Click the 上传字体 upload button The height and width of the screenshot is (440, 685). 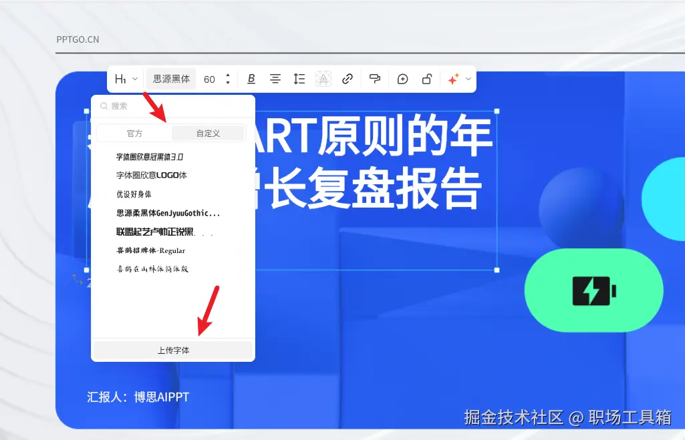[173, 350]
